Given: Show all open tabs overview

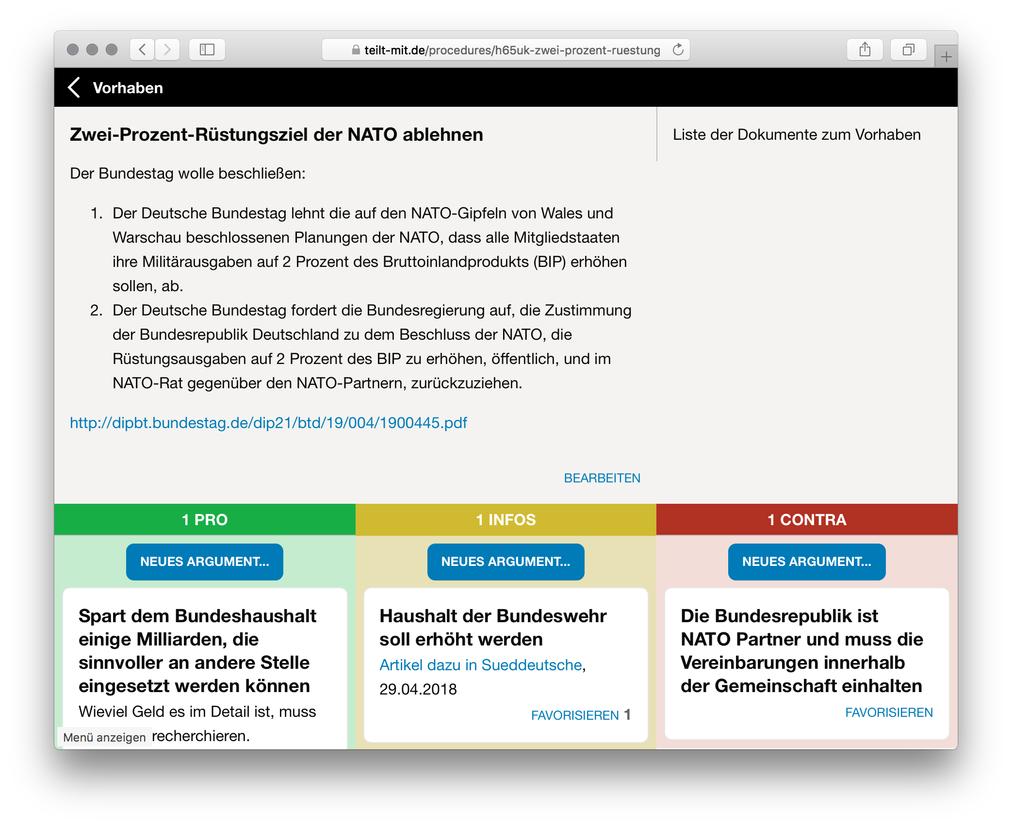Looking at the screenshot, I should pyautogui.click(x=909, y=50).
